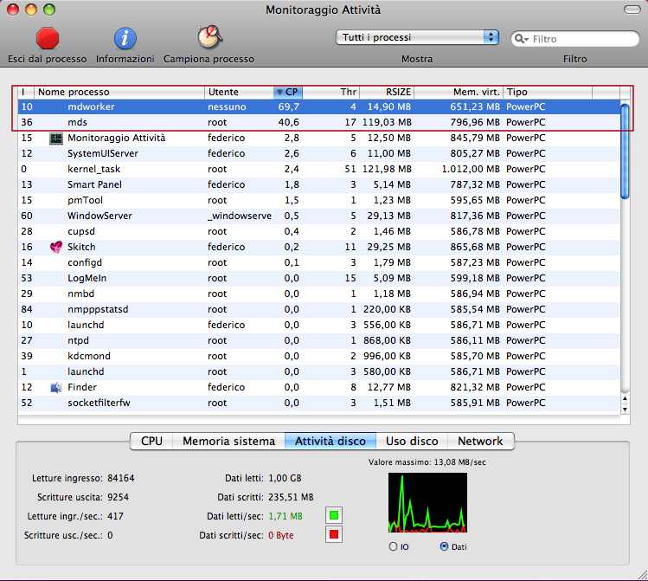Sort by the CP column header
This screenshot has height=581, width=648.
[288, 92]
